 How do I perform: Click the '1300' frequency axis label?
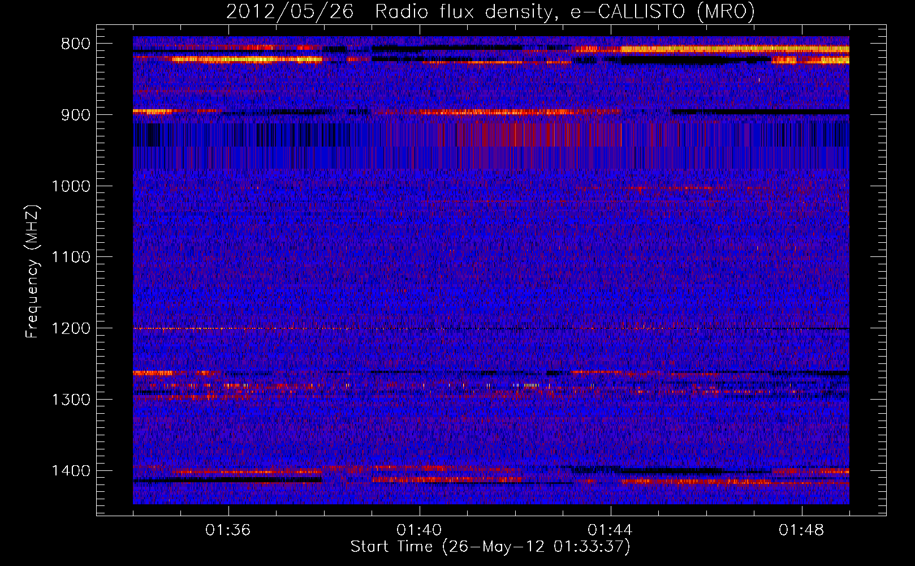(71, 400)
